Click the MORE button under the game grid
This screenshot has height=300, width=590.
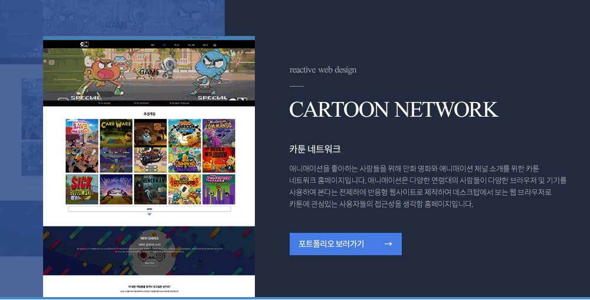click(149, 209)
